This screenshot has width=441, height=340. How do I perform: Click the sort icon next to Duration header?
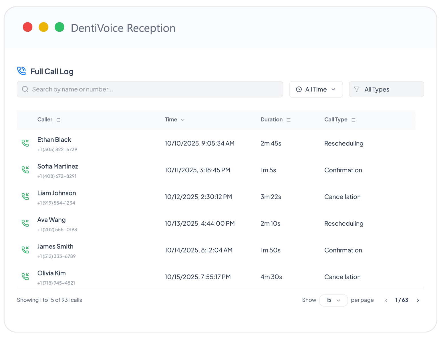coord(288,119)
